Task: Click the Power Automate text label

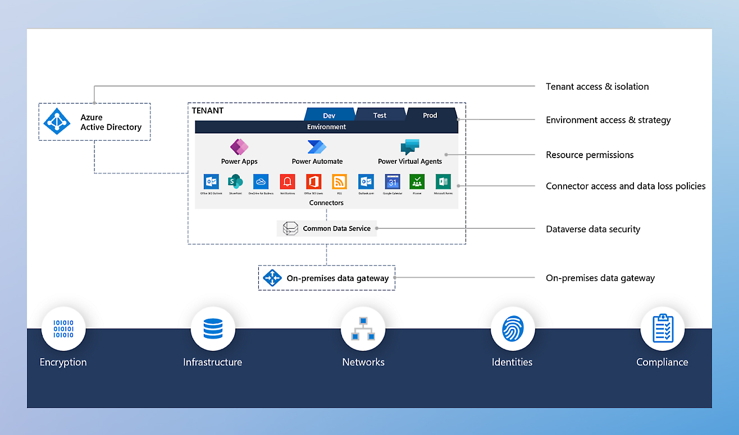Action: 317,161
